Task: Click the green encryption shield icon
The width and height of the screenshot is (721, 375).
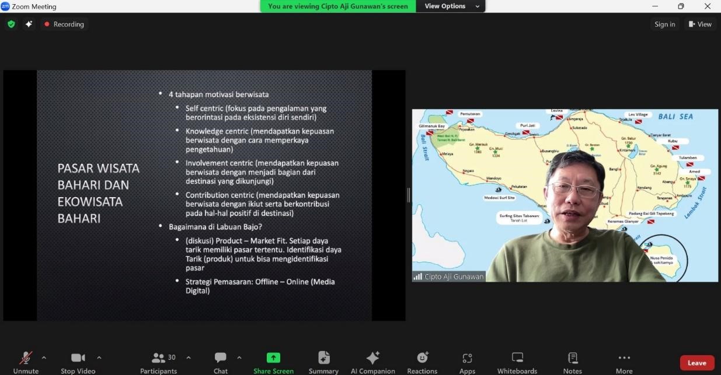Action: click(x=11, y=24)
